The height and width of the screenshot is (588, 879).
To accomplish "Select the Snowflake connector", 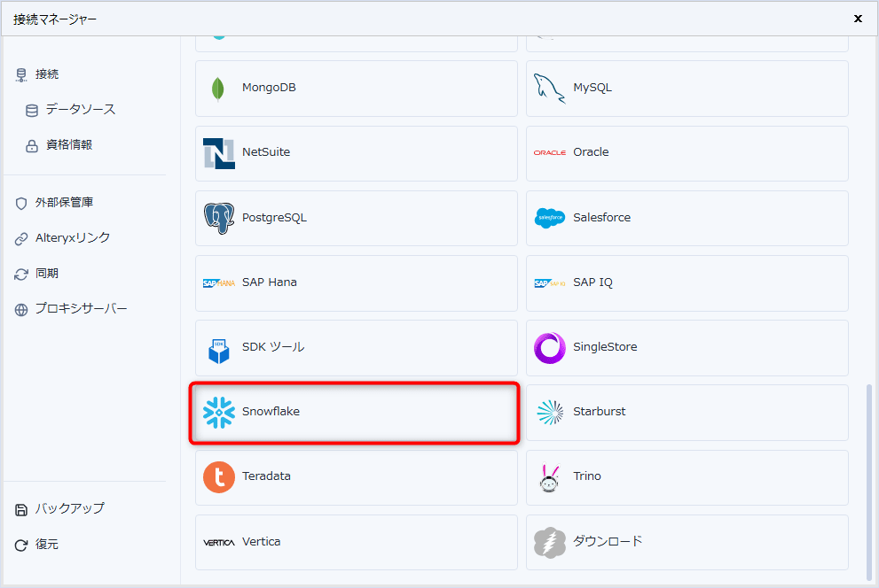I will pyautogui.click(x=355, y=411).
